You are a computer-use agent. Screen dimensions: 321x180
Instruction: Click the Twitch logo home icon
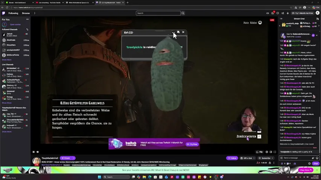(x=3, y=13)
